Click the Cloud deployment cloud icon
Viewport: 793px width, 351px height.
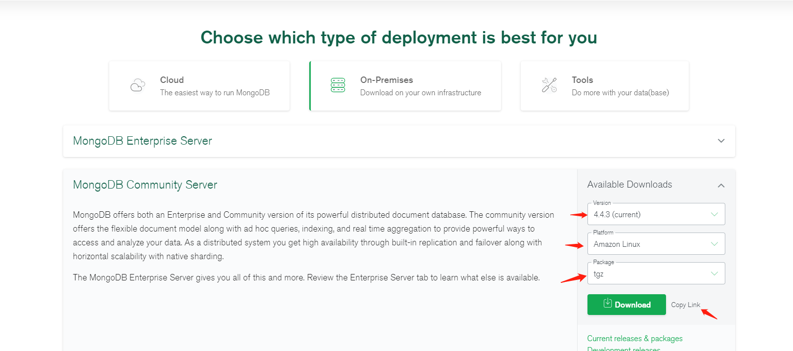(137, 85)
